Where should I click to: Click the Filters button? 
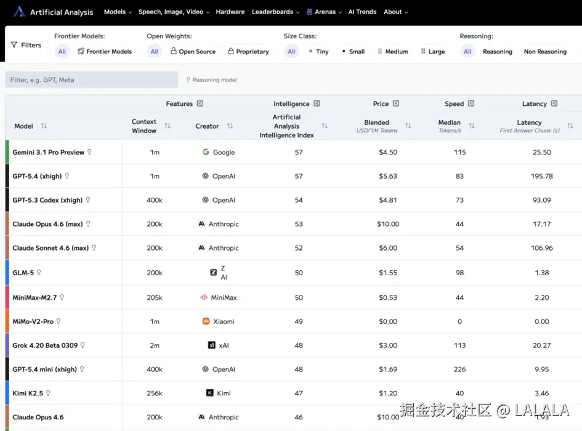pyautogui.click(x=26, y=44)
